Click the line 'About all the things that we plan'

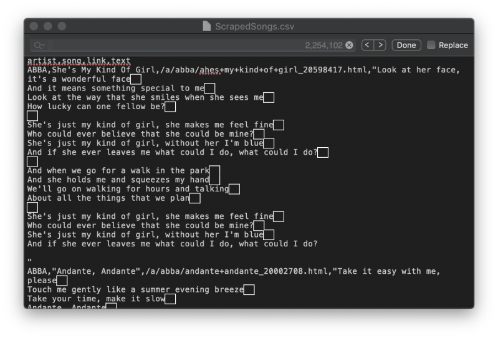click(x=108, y=198)
